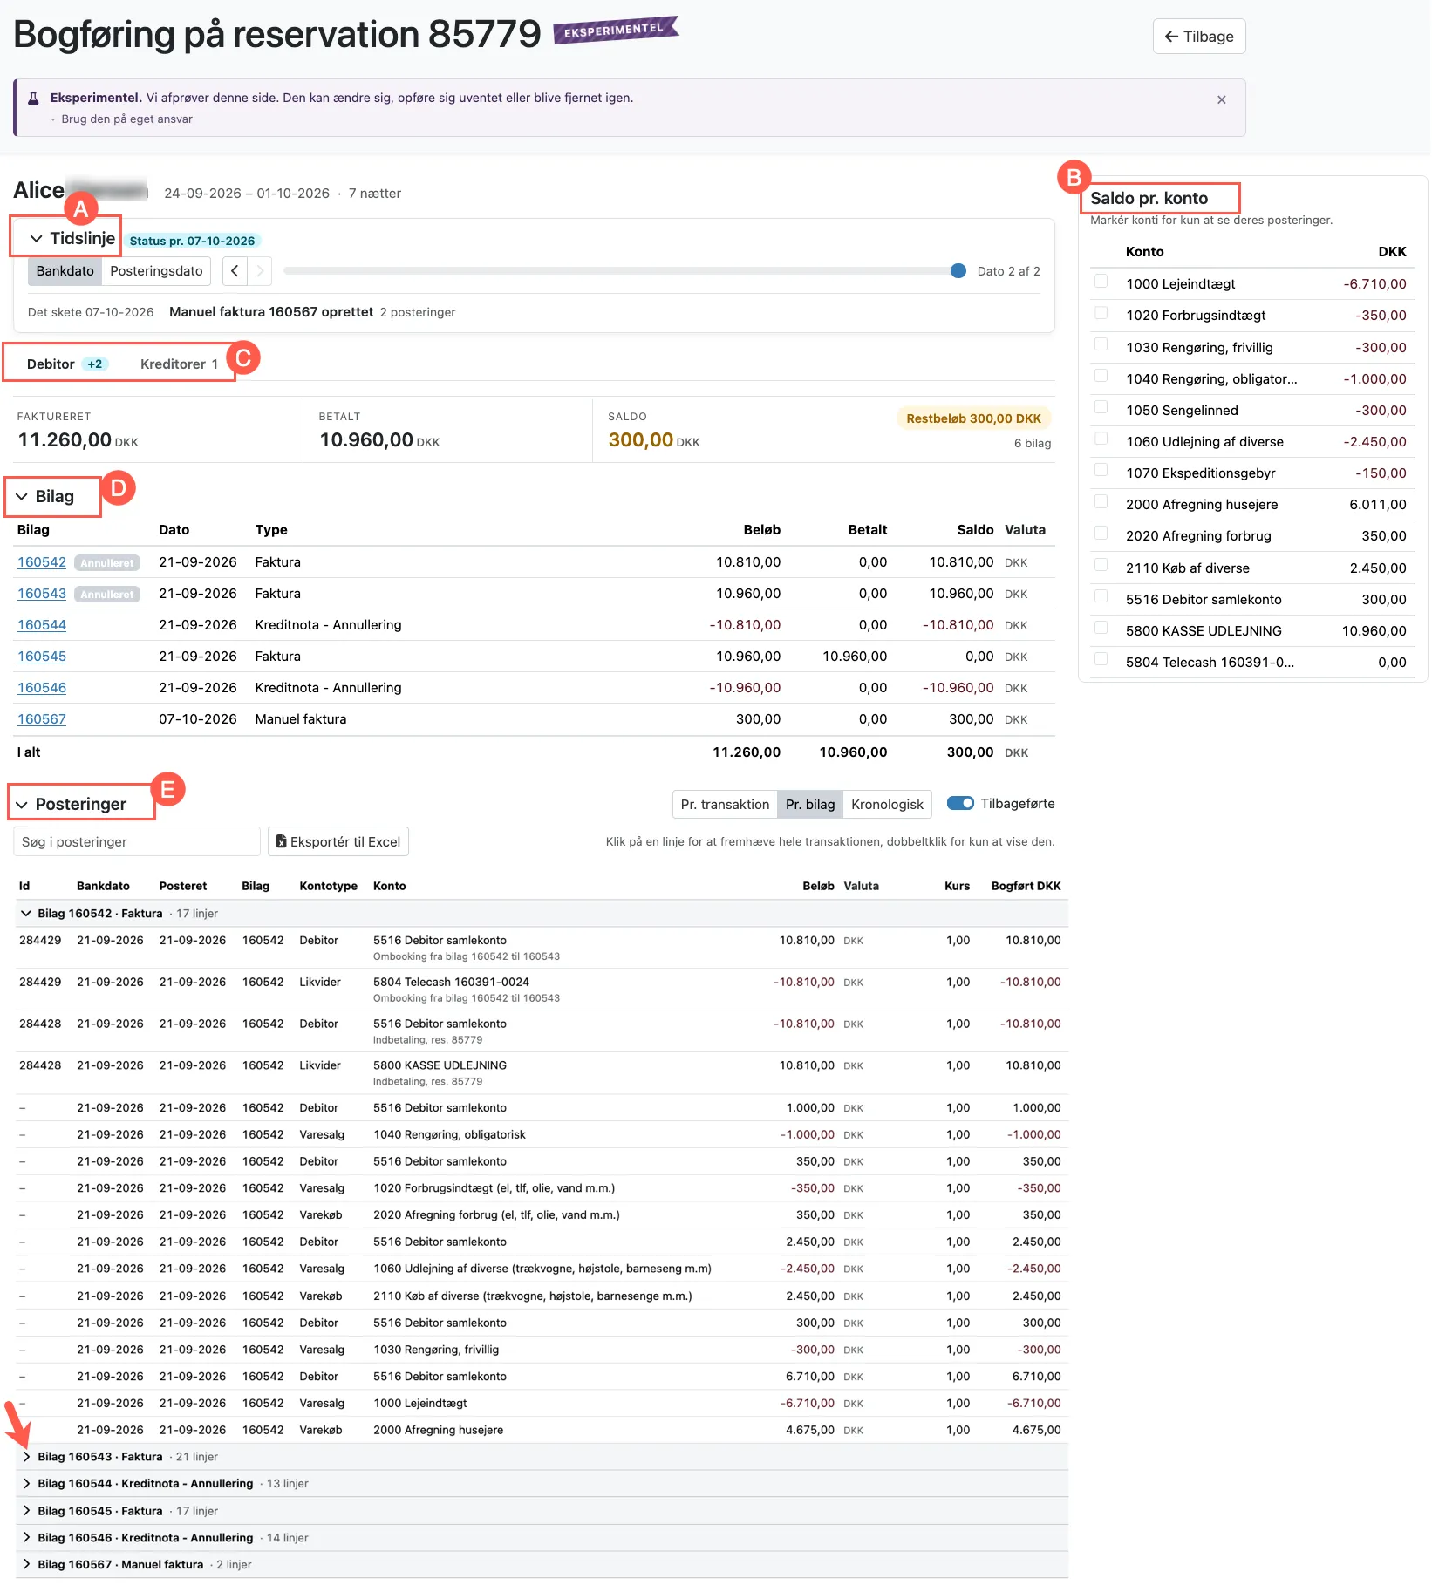Collapse the Posteringer section

[22, 804]
